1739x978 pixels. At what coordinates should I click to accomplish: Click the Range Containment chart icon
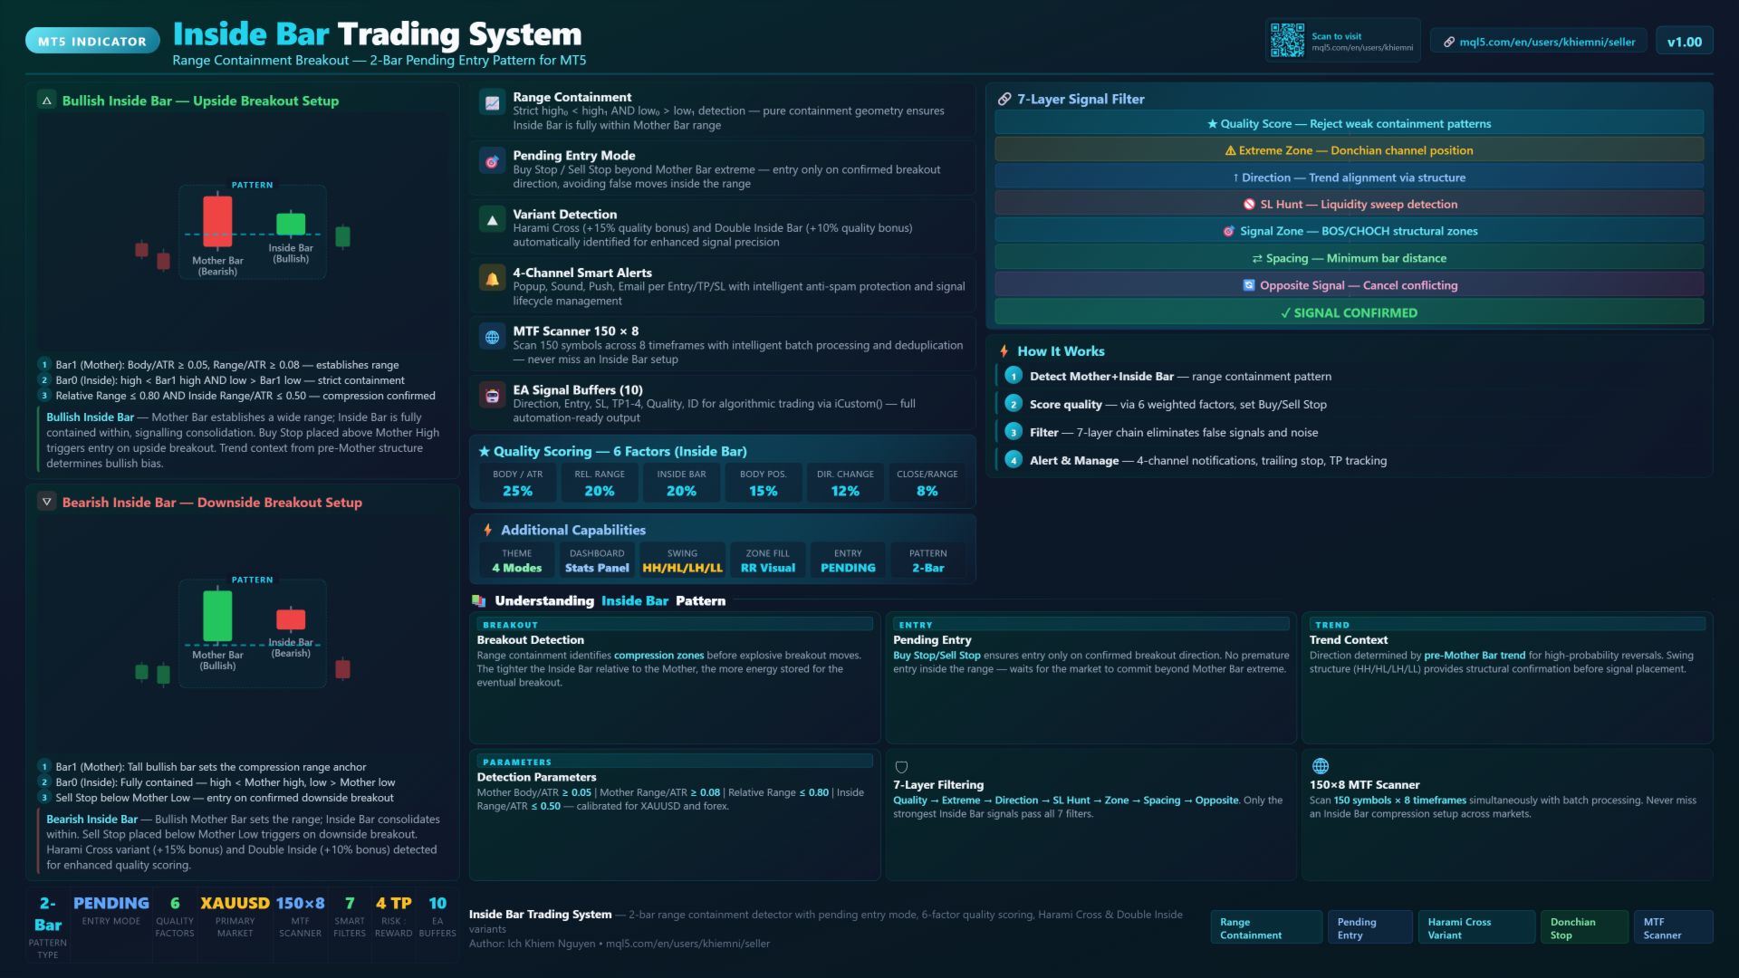(492, 104)
